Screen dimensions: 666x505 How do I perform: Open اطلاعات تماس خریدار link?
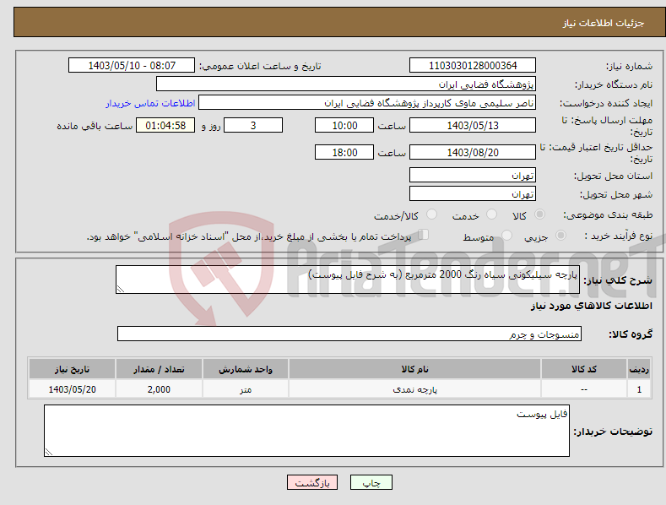(x=150, y=103)
